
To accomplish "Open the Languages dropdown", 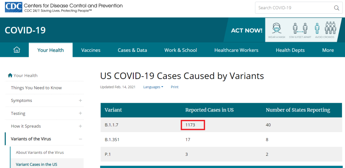I will (153, 87).
